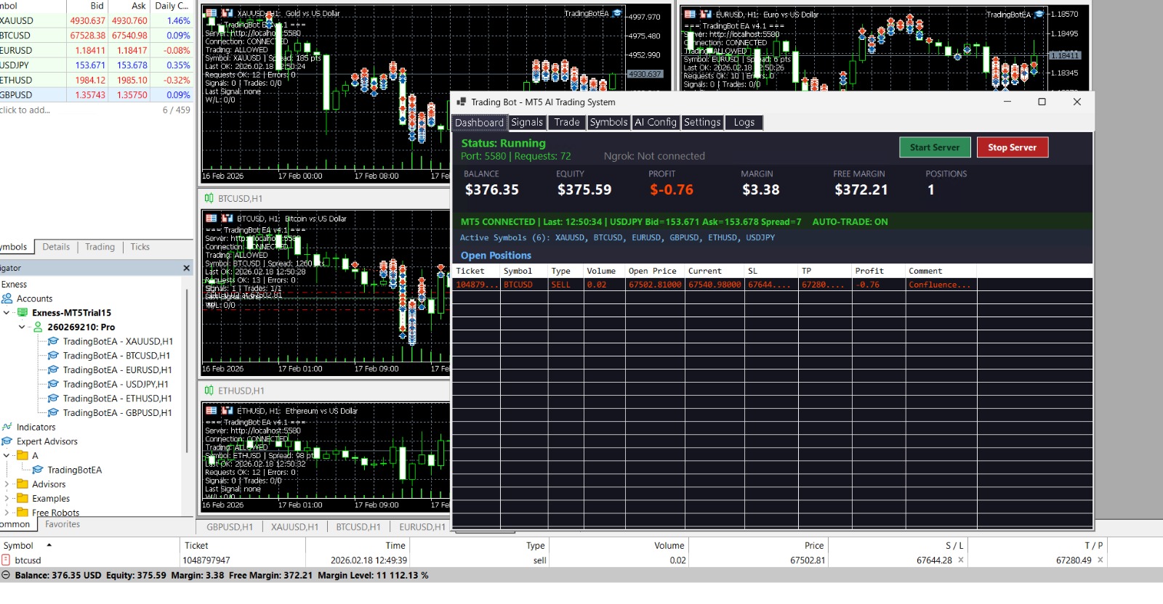
Task: Click the Expert Advisors graduation cap icon
Action: click(7, 441)
